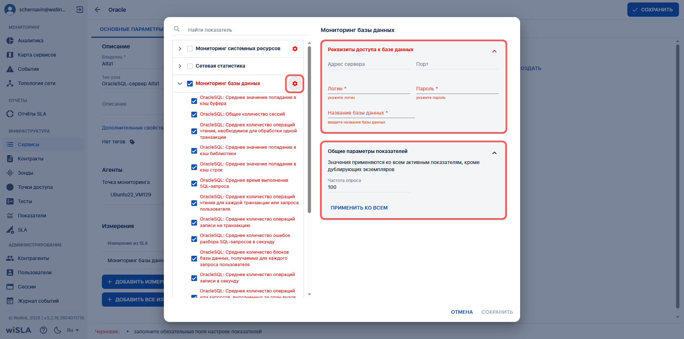Open the Пользователи user icon
Viewport: 684px width, 339px height.
10,272
